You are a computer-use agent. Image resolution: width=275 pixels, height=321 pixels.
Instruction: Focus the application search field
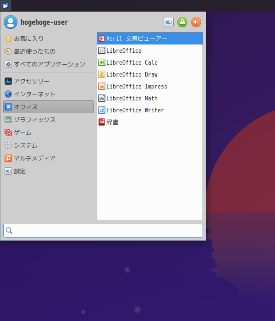coord(103,231)
